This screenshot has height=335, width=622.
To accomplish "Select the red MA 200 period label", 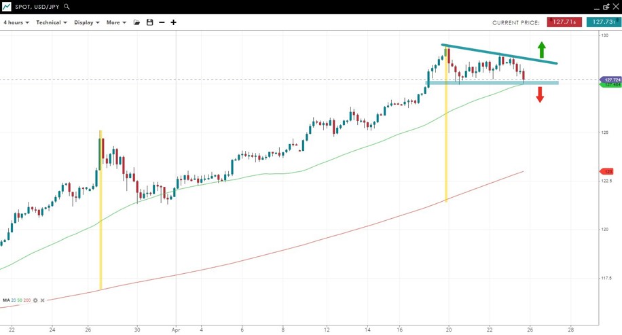I will 27,300.
